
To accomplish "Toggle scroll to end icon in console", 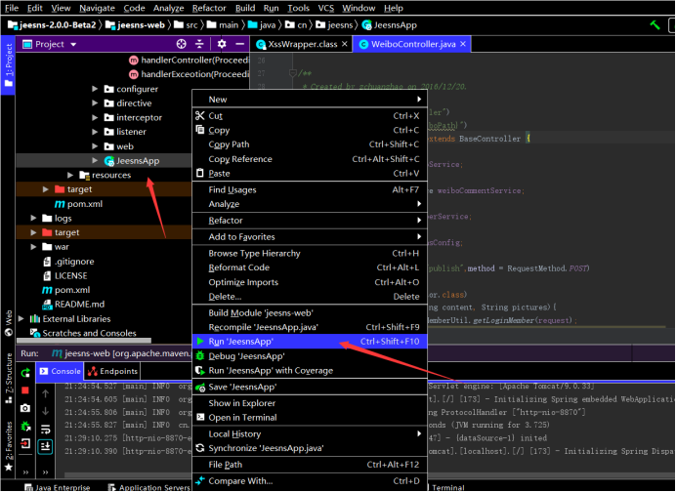I will pyautogui.click(x=45, y=446).
